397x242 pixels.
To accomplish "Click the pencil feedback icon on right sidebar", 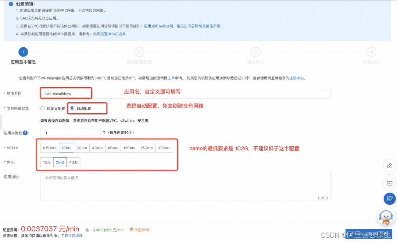I will tap(390, 166).
